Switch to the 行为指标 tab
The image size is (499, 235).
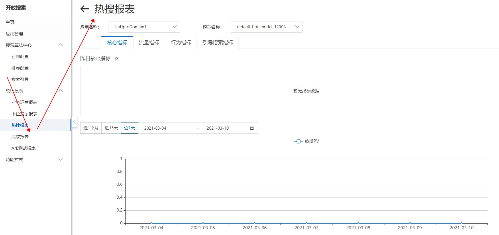(181, 43)
